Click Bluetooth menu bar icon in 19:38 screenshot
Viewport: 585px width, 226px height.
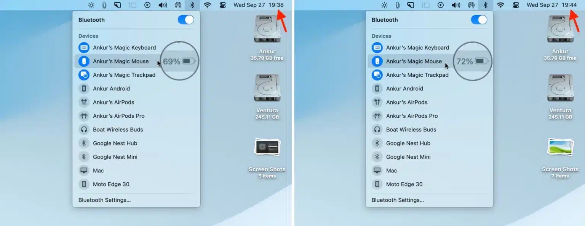pyautogui.click(x=192, y=5)
